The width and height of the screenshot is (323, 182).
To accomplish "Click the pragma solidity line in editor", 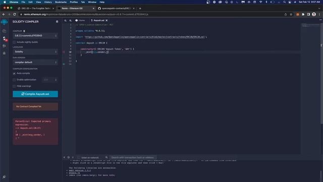I will (x=90, y=31).
